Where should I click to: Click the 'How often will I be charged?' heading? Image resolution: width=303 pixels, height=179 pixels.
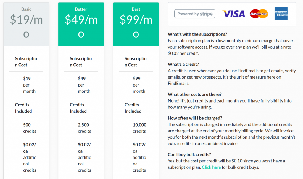[195, 118]
